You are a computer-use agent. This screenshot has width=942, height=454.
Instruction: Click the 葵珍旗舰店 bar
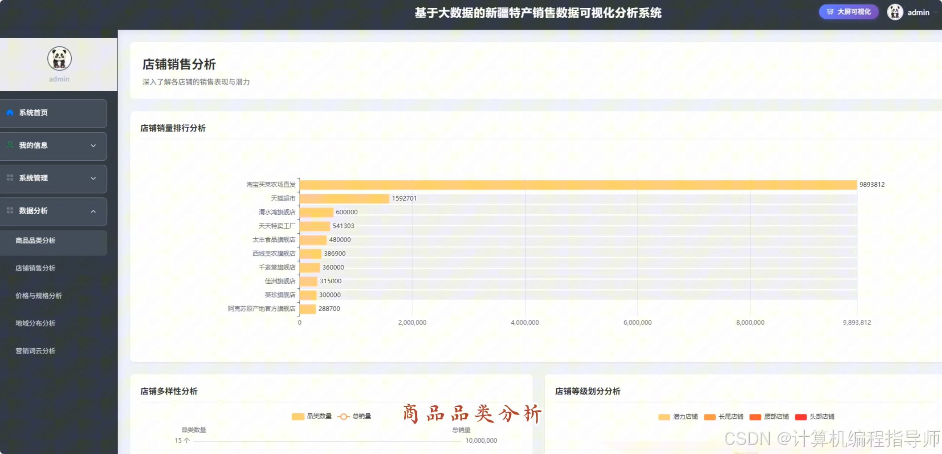[308, 295]
